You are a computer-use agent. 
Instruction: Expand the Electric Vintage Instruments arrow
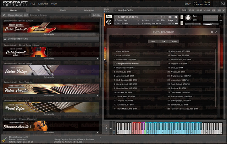pyautogui.click(x=97, y=77)
